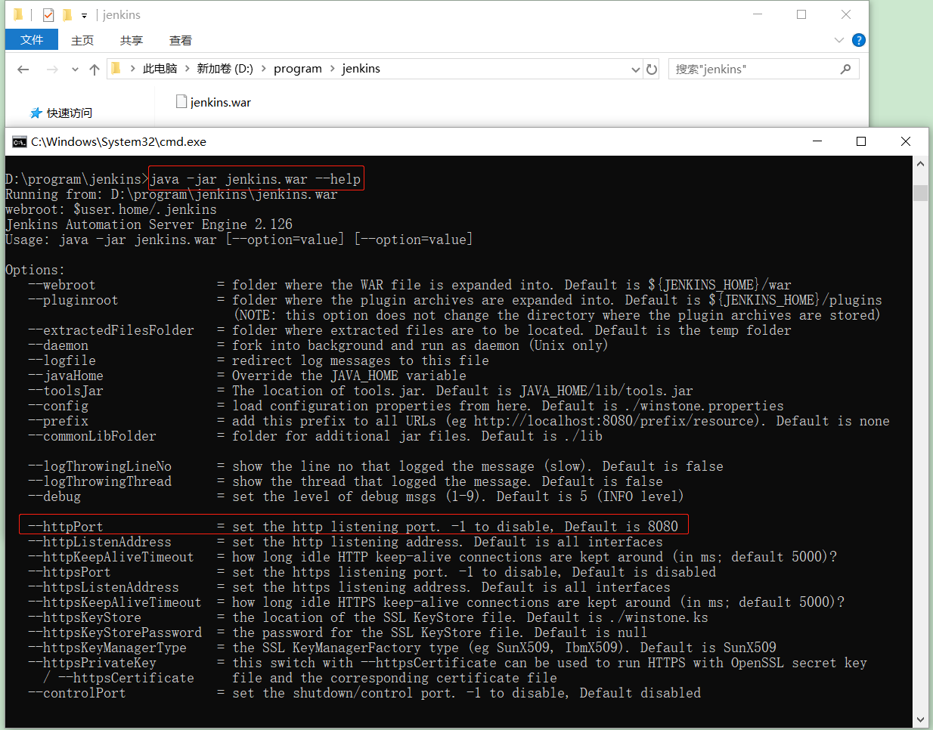
Task: Click the --javaHome option text
Action: [x=65, y=376]
